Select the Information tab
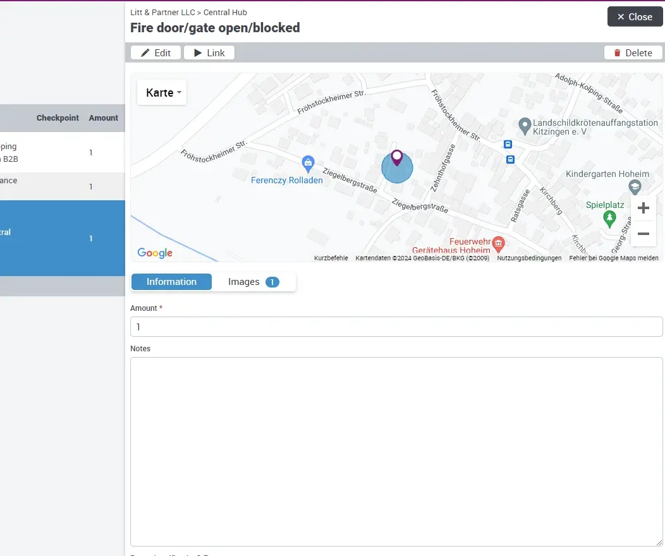This screenshot has width=665, height=556. (171, 282)
